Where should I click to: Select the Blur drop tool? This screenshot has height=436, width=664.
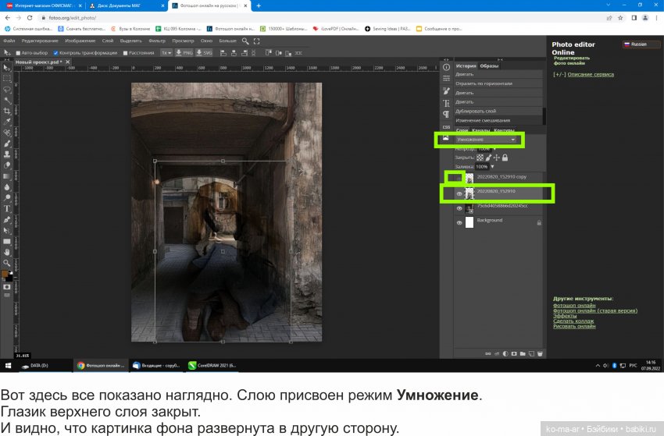(x=7, y=187)
